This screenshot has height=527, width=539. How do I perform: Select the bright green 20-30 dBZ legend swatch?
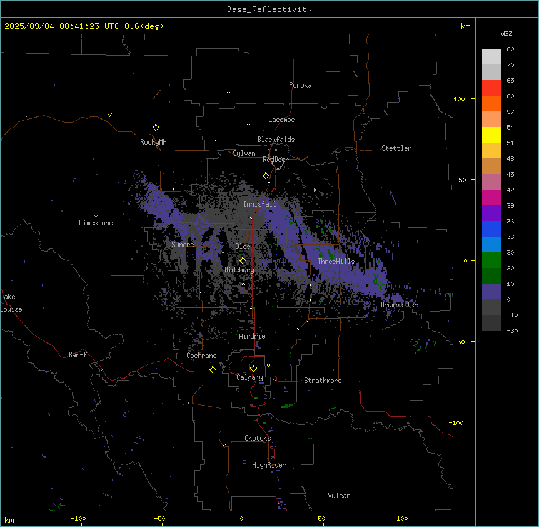(x=491, y=260)
